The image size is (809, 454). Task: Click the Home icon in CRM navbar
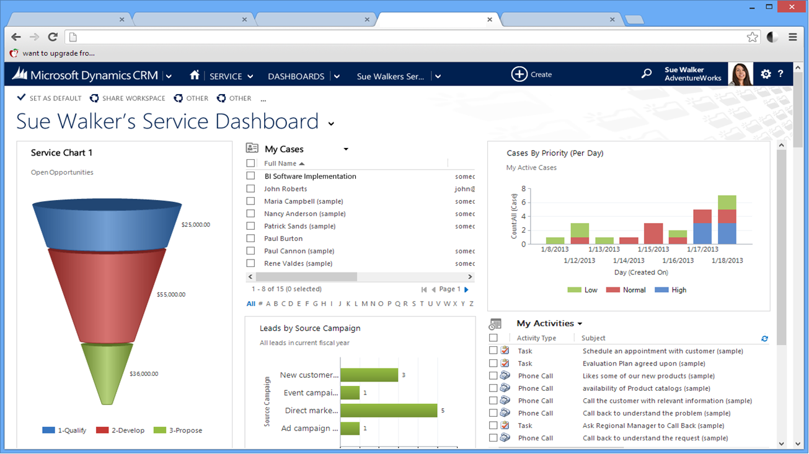point(195,75)
